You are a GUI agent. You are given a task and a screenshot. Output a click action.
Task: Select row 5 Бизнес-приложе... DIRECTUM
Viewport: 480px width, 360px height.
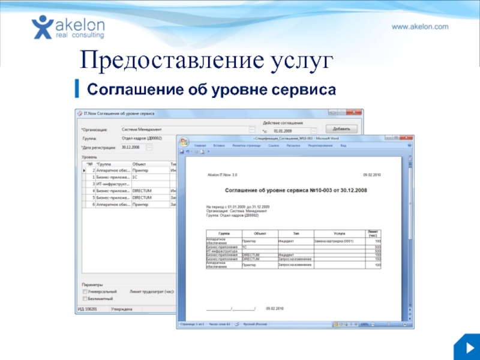point(130,198)
